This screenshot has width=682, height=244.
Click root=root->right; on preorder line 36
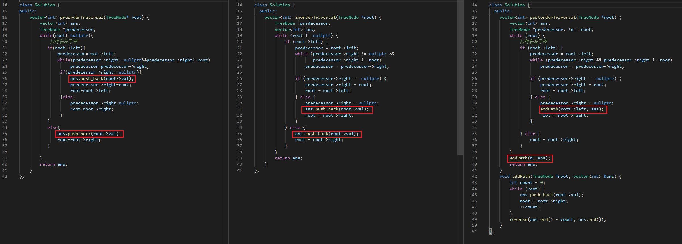79,140
